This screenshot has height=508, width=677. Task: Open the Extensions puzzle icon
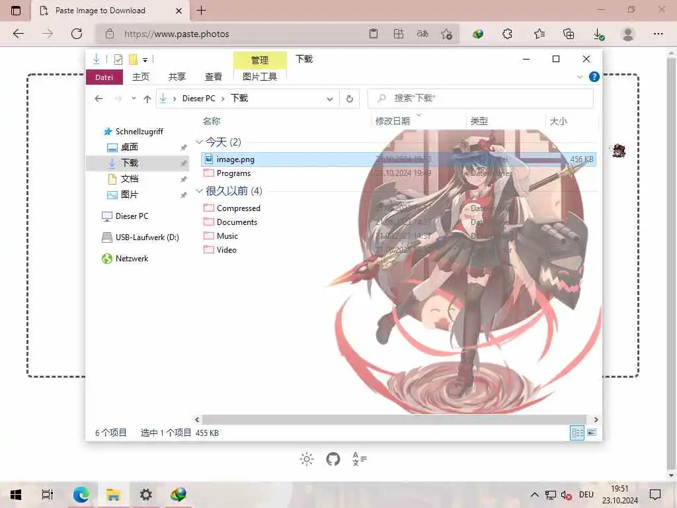pyautogui.click(x=507, y=34)
